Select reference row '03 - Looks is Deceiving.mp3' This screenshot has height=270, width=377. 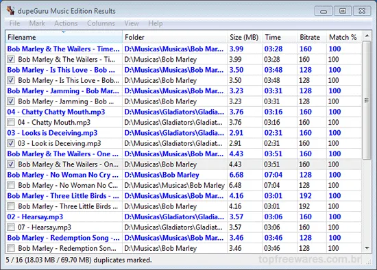(184, 133)
